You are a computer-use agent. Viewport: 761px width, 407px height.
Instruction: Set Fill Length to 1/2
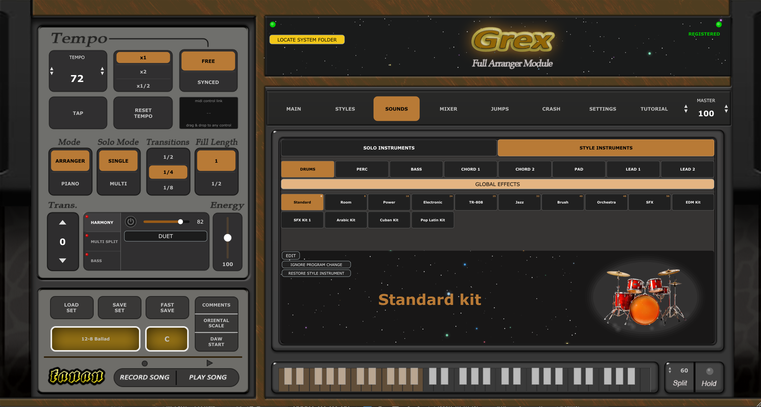[216, 183]
